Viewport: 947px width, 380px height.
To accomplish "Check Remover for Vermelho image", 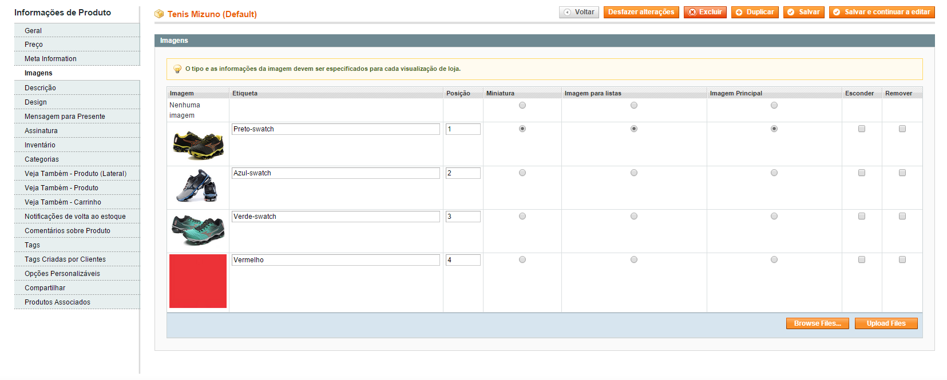I will [x=902, y=259].
